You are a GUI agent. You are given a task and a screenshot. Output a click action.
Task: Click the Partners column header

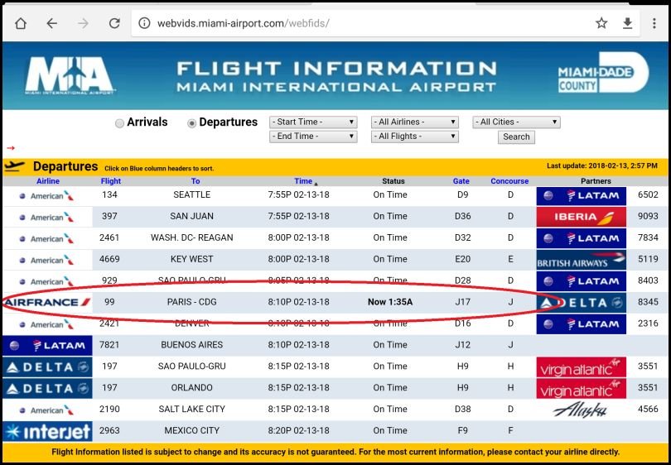(x=596, y=181)
